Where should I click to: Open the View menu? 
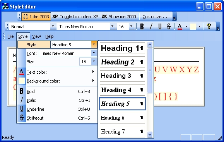tap(36, 36)
